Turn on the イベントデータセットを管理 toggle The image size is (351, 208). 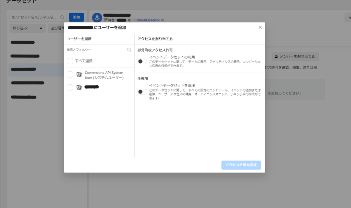pos(142,92)
